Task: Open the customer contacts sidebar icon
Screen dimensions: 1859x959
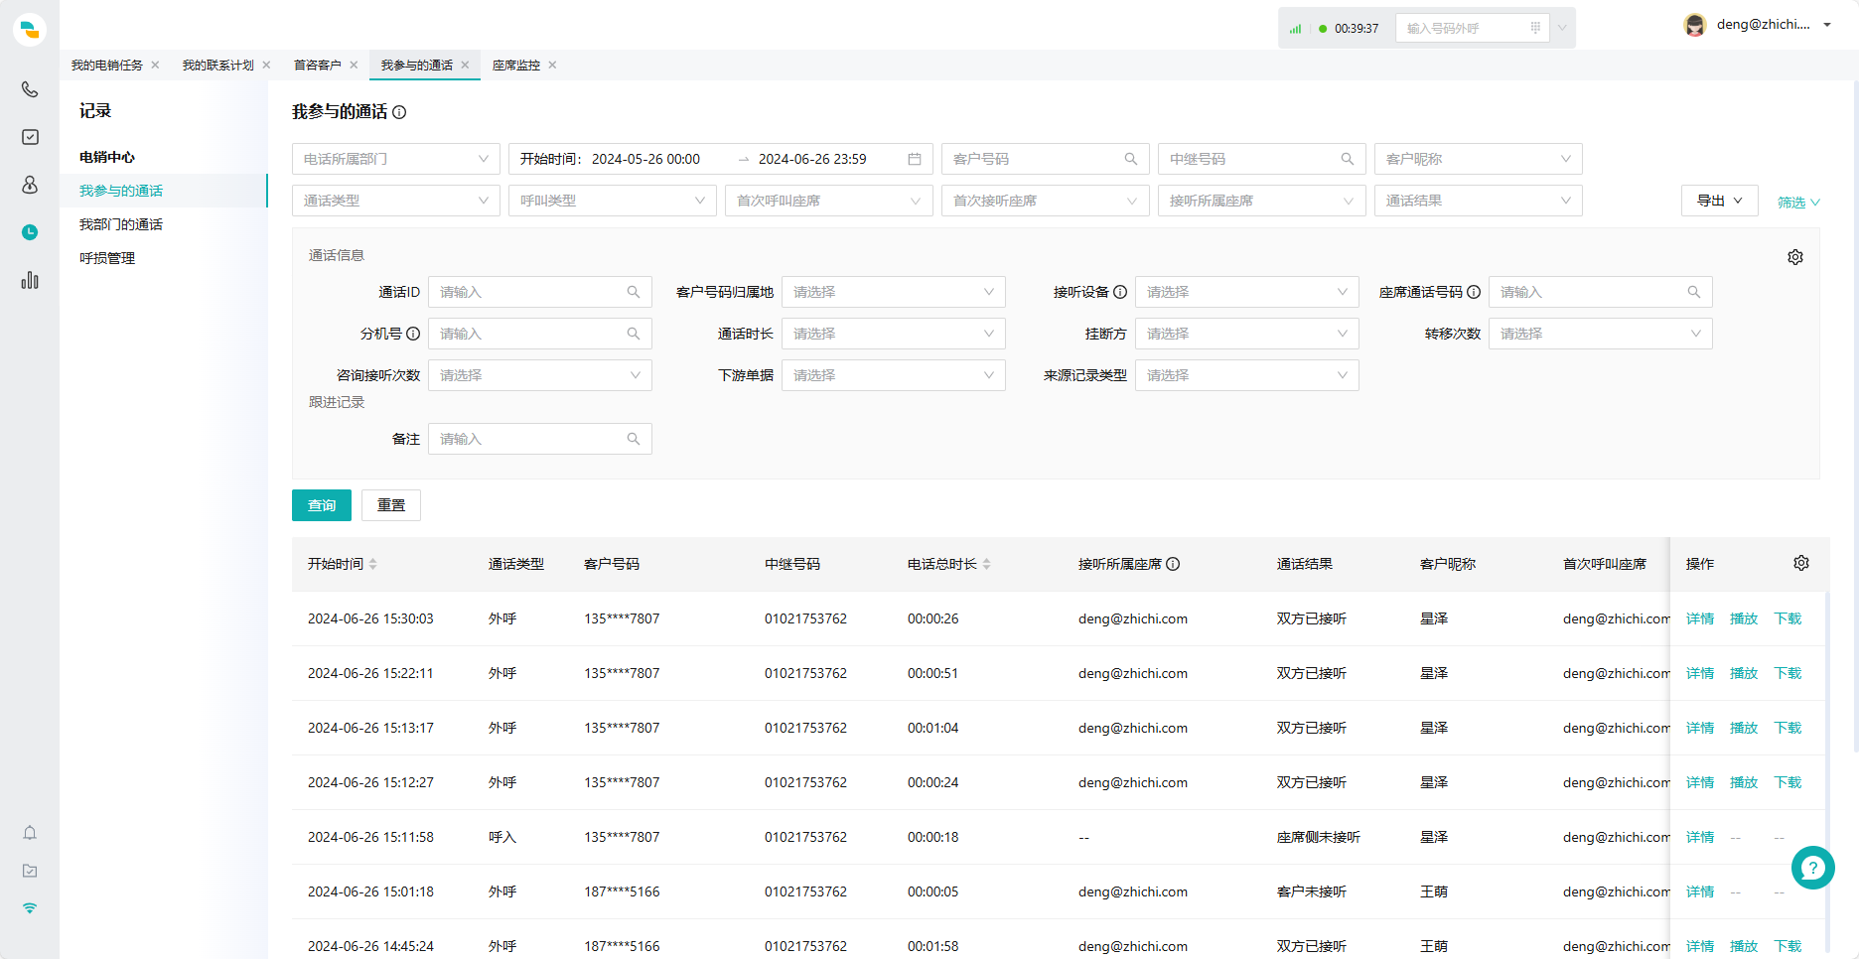Action: pyautogui.click(x=30, y=185)
